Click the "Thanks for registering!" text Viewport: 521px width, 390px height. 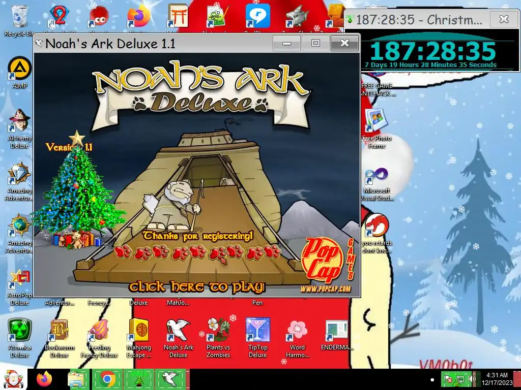click(x=198, y=236)
